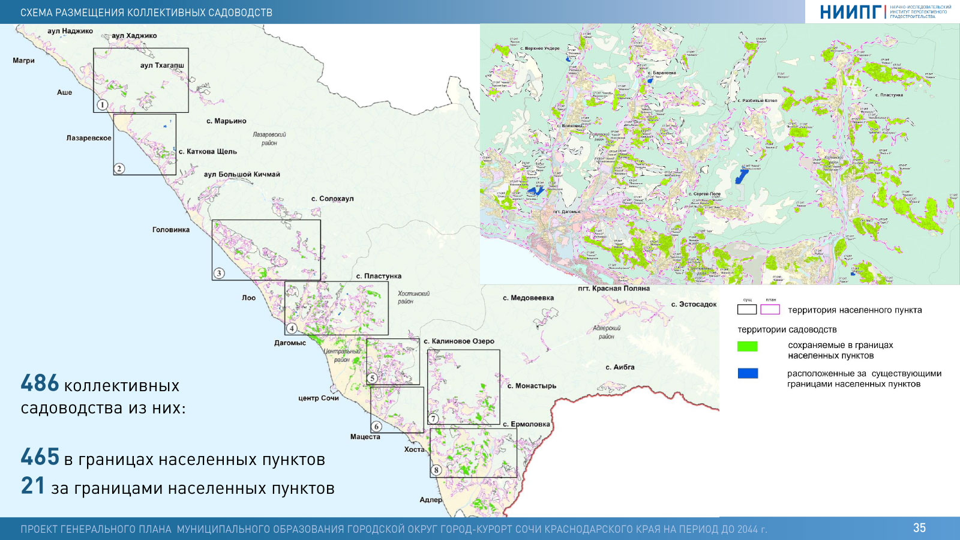Click the map label 'Мацеста'

(365, 437)
